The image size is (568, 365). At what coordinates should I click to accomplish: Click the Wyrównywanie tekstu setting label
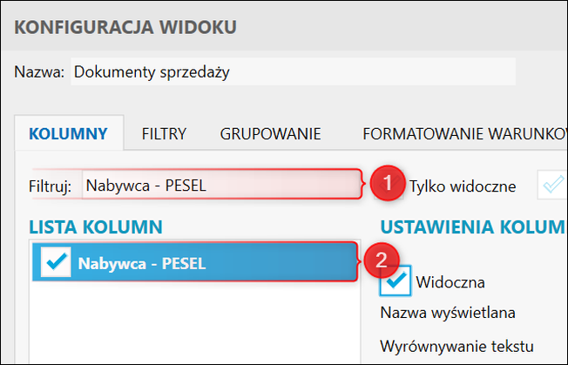pos(456,345)
